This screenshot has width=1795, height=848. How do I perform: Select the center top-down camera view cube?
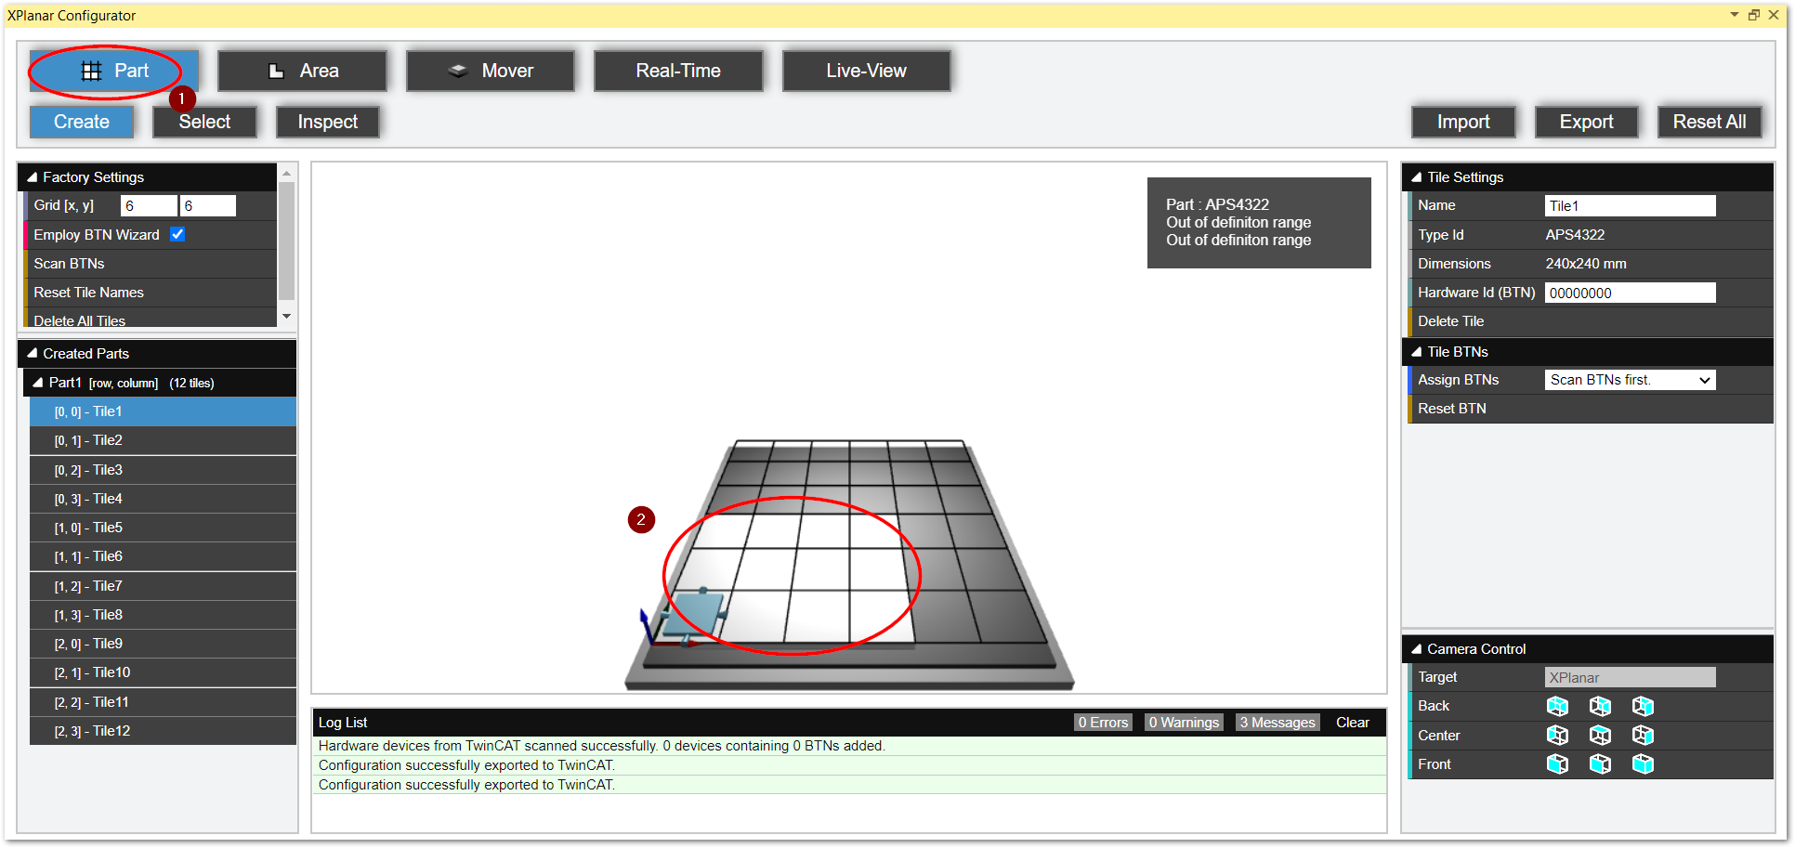click(x=1600, y=735)
